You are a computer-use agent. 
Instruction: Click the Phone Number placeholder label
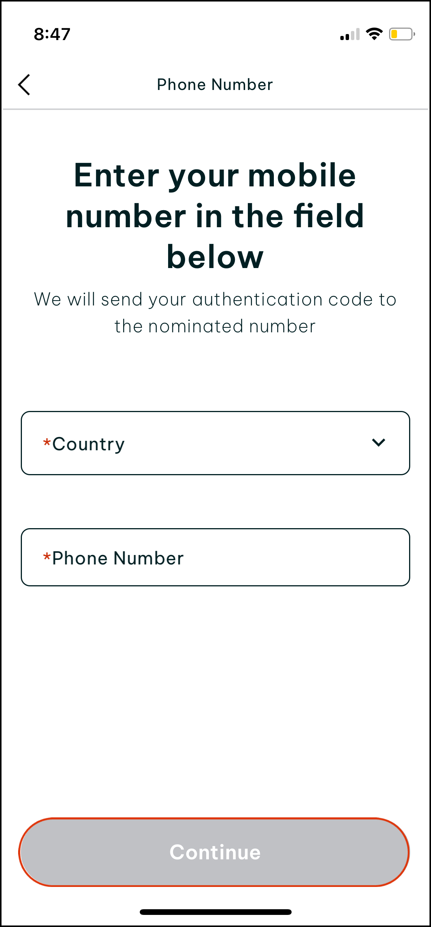(x=118, y=558)
